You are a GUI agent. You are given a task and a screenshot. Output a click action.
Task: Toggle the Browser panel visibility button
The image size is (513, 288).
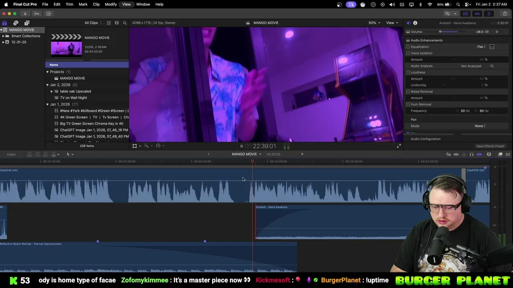(465, 14)
